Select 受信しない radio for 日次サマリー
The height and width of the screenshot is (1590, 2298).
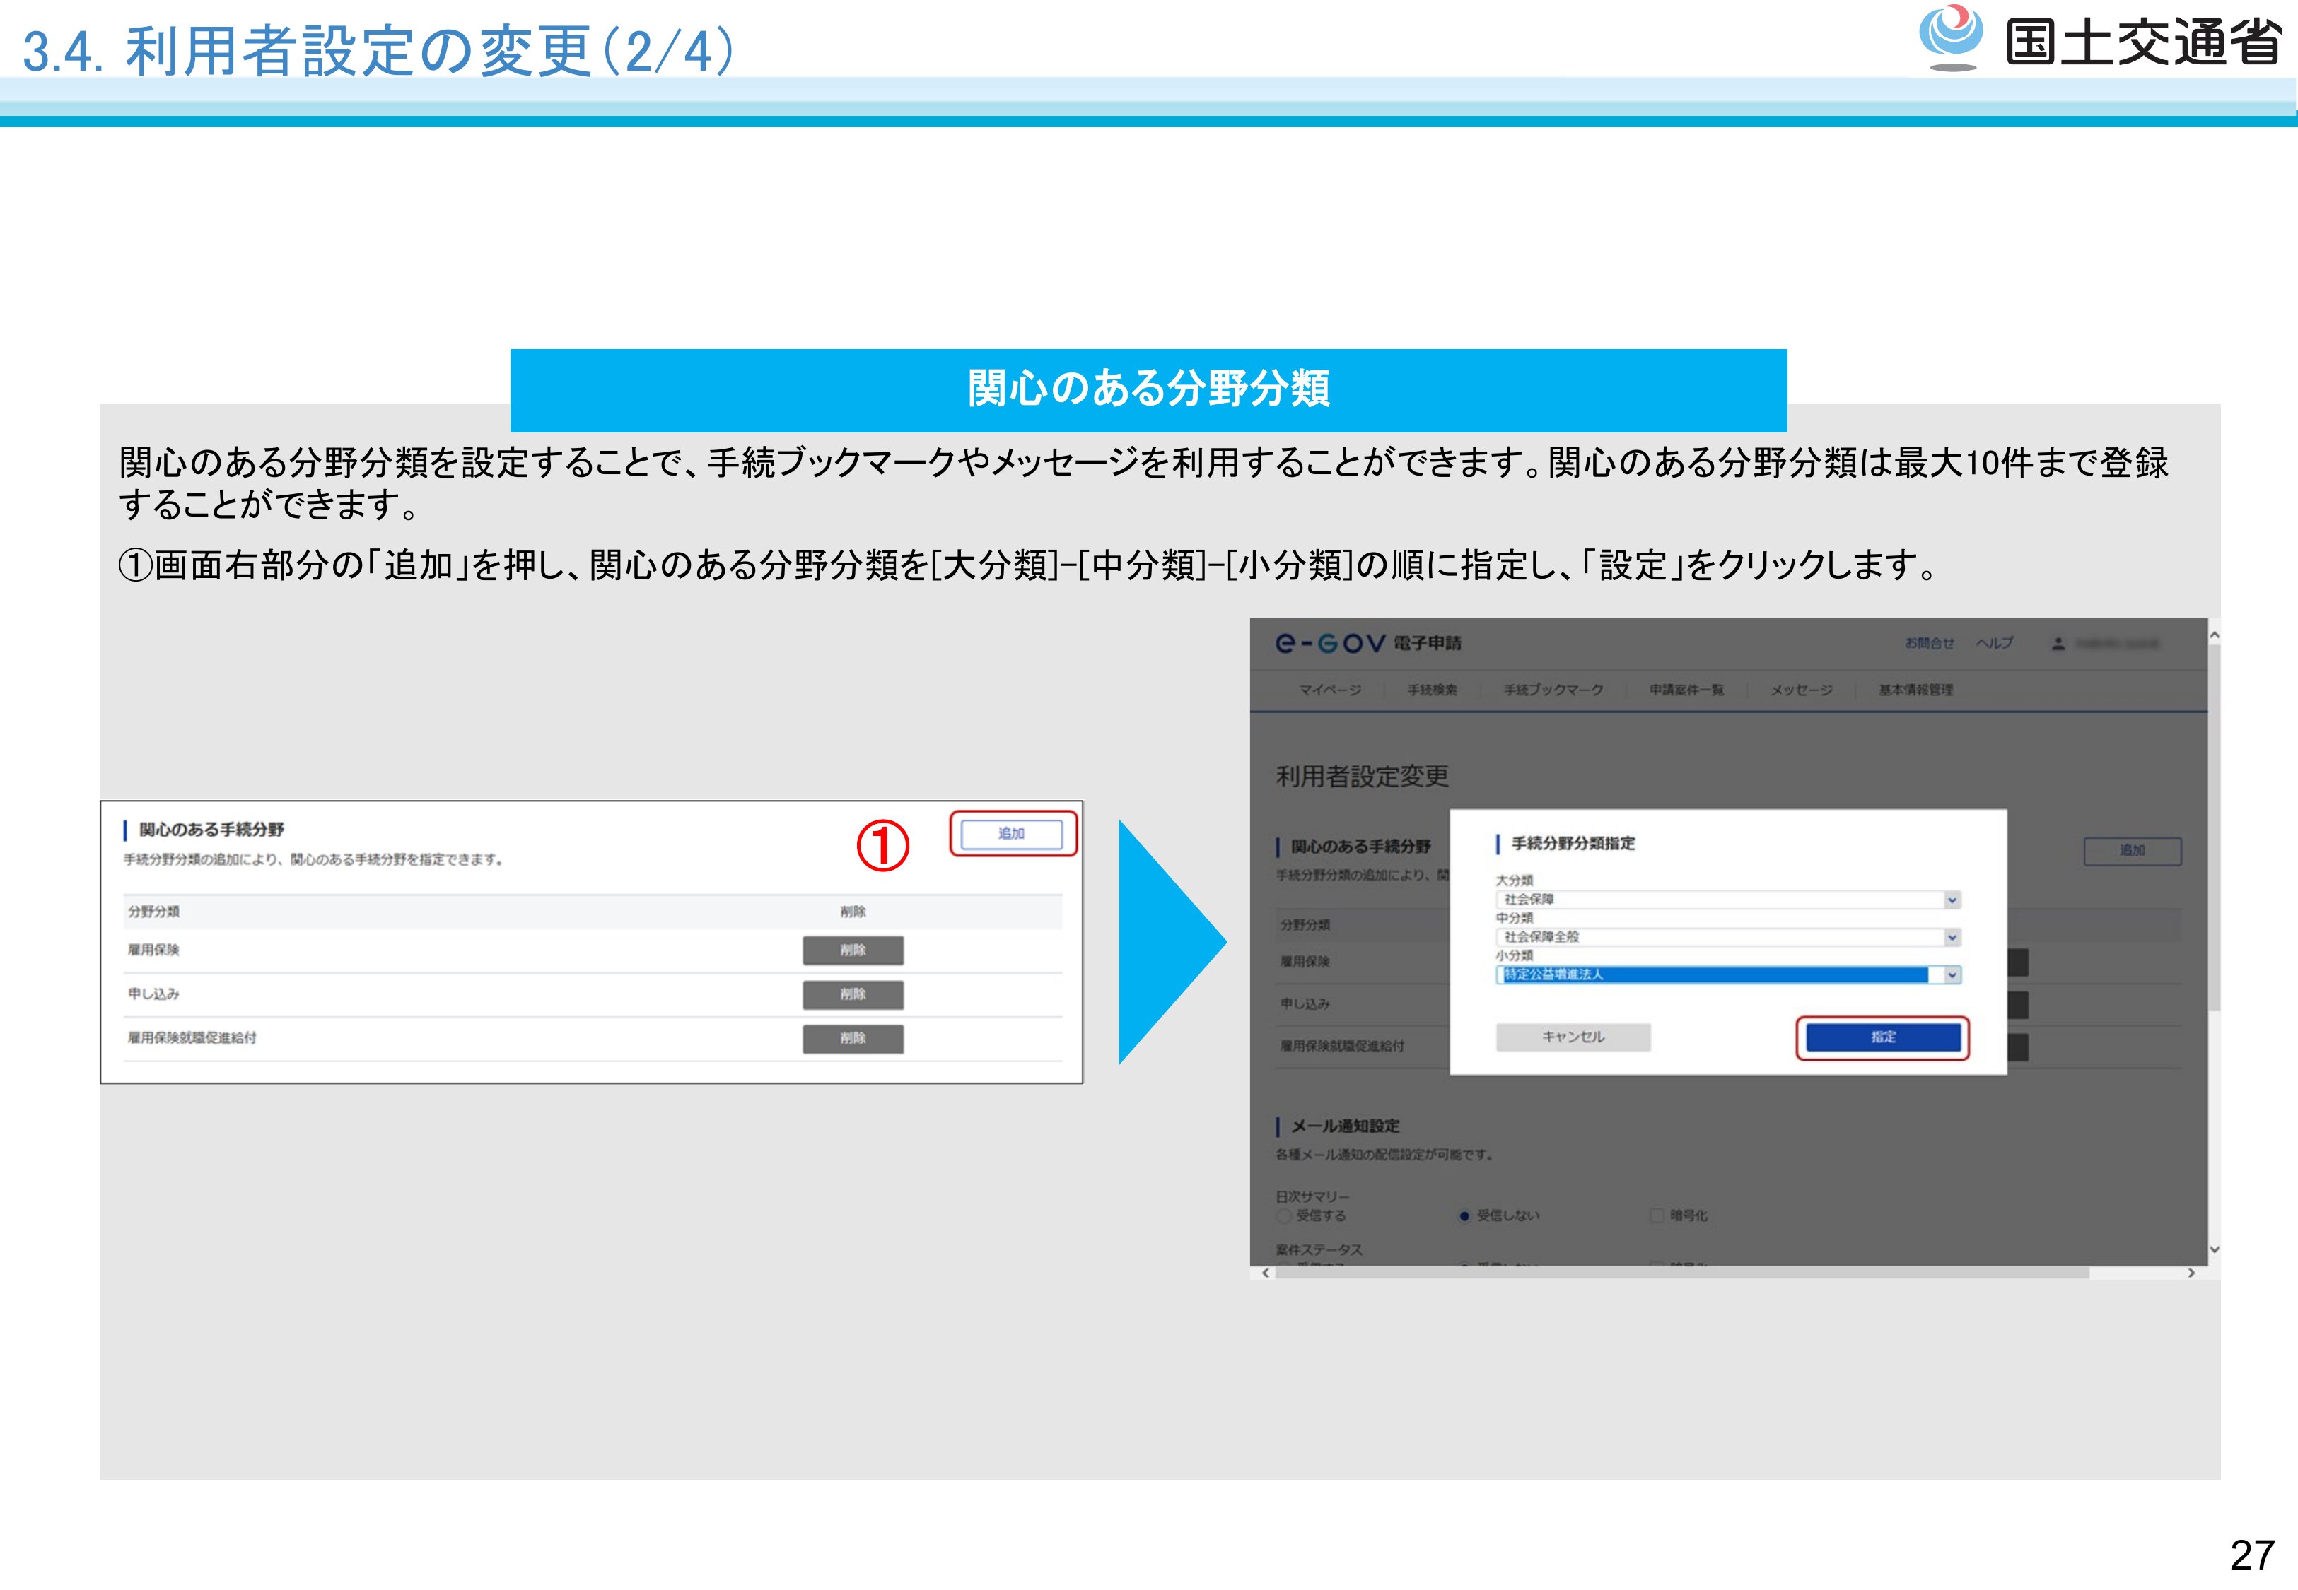(x=1464, y=1215)
